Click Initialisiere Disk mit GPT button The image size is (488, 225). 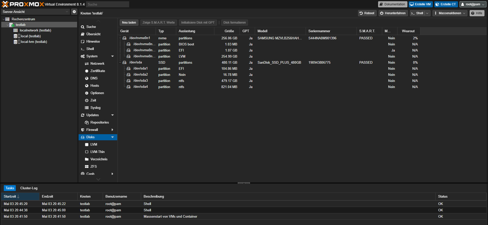[x=198, y=23]
